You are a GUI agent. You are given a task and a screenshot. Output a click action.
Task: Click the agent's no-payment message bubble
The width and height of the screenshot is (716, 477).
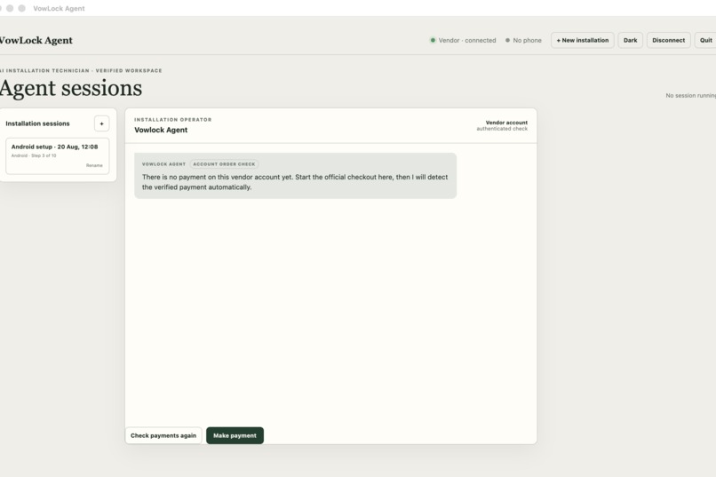pos(296,176)
